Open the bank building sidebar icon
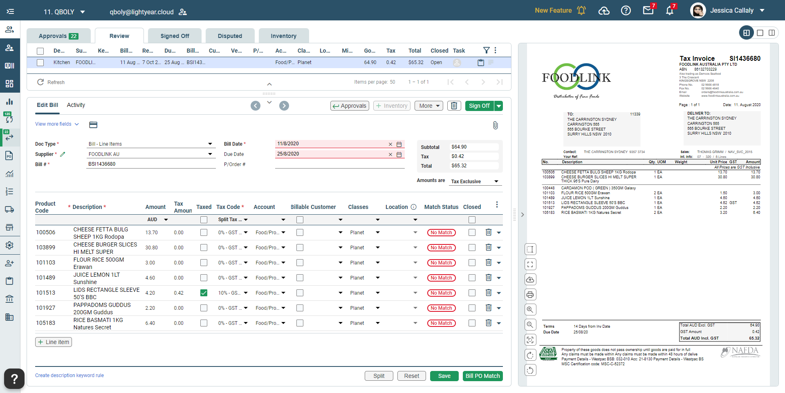785x393 pixels. click(10, 299)
